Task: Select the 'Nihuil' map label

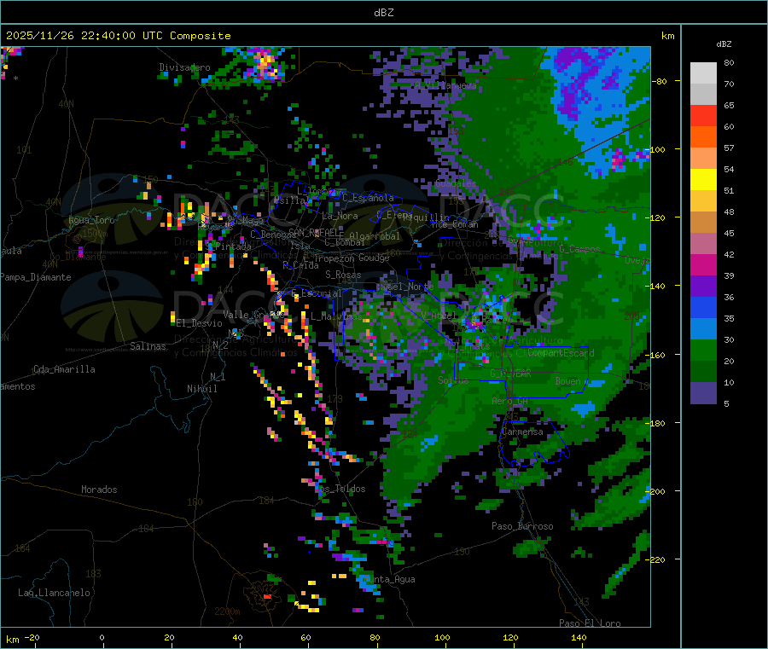Action: pyautogui.click(x=202, y=389)
